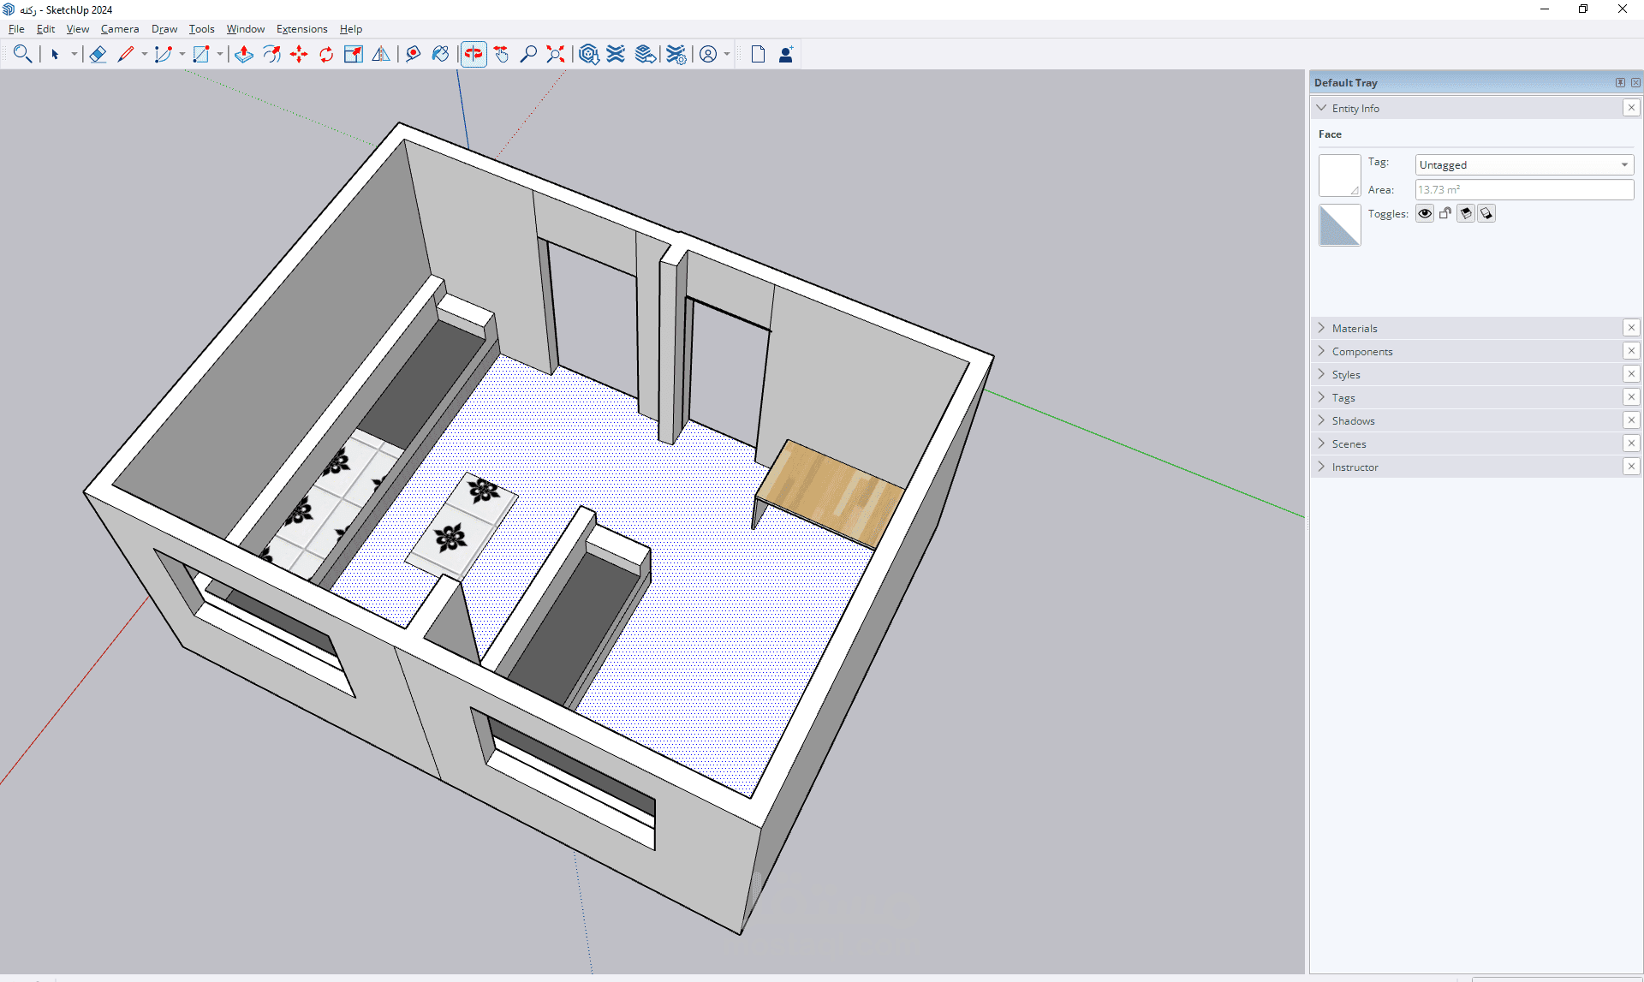Pick the Paint Bucket tool

(441, 55)
